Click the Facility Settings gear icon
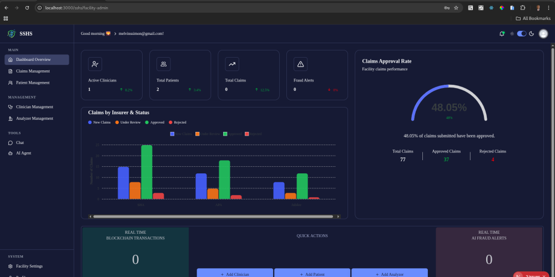 (11, 266)
